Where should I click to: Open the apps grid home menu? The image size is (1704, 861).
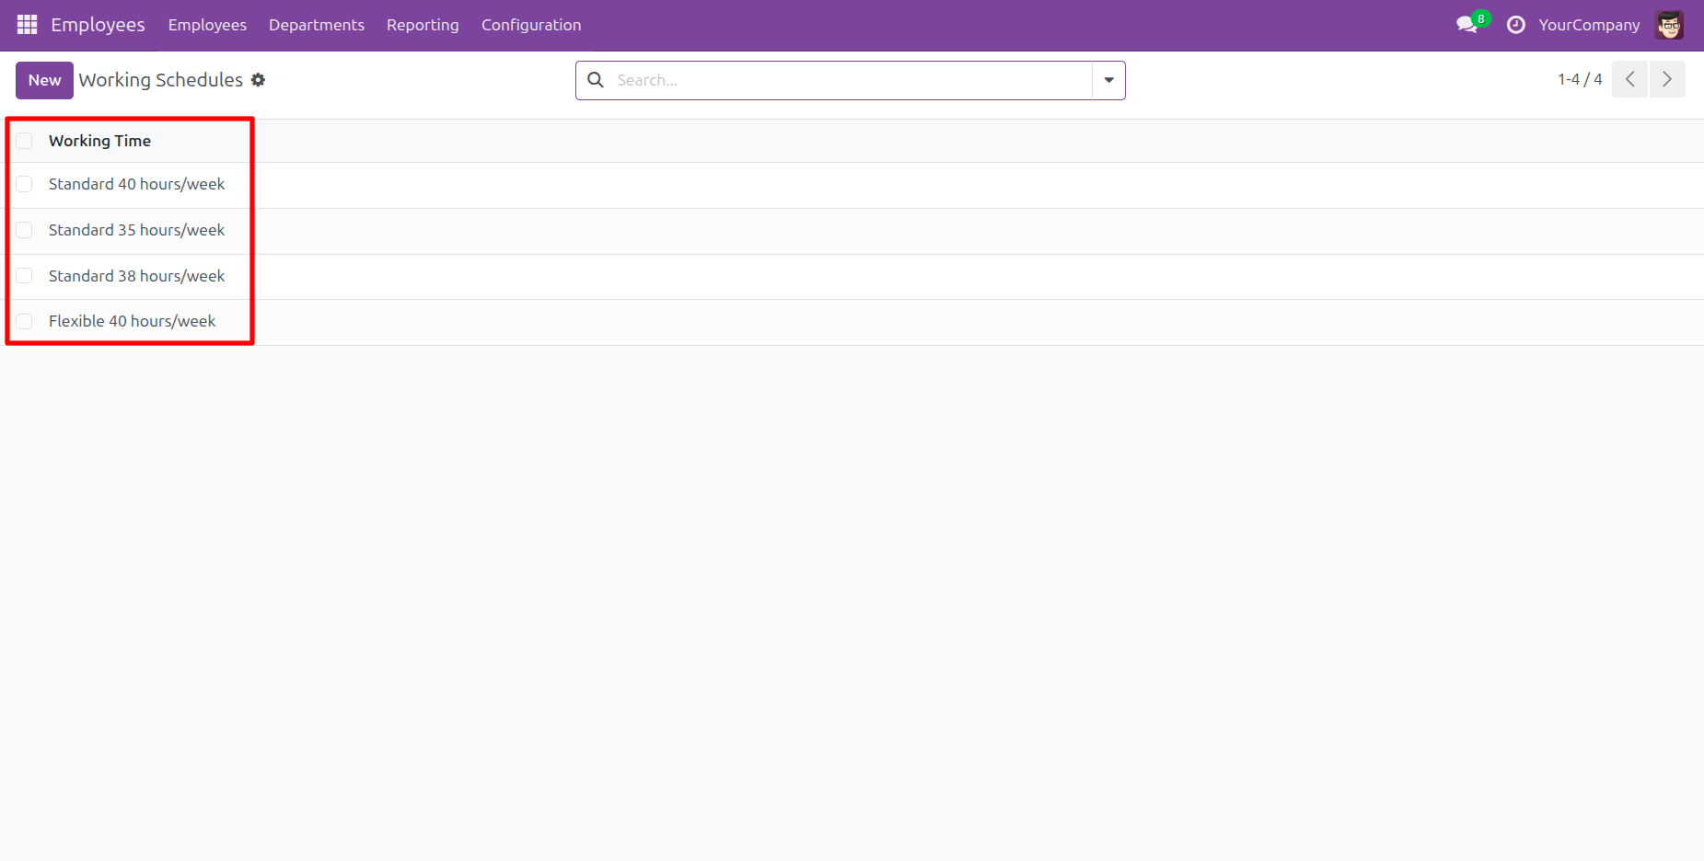28,25
